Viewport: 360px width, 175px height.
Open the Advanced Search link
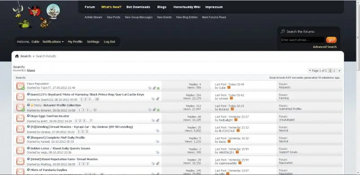[324, 47]
